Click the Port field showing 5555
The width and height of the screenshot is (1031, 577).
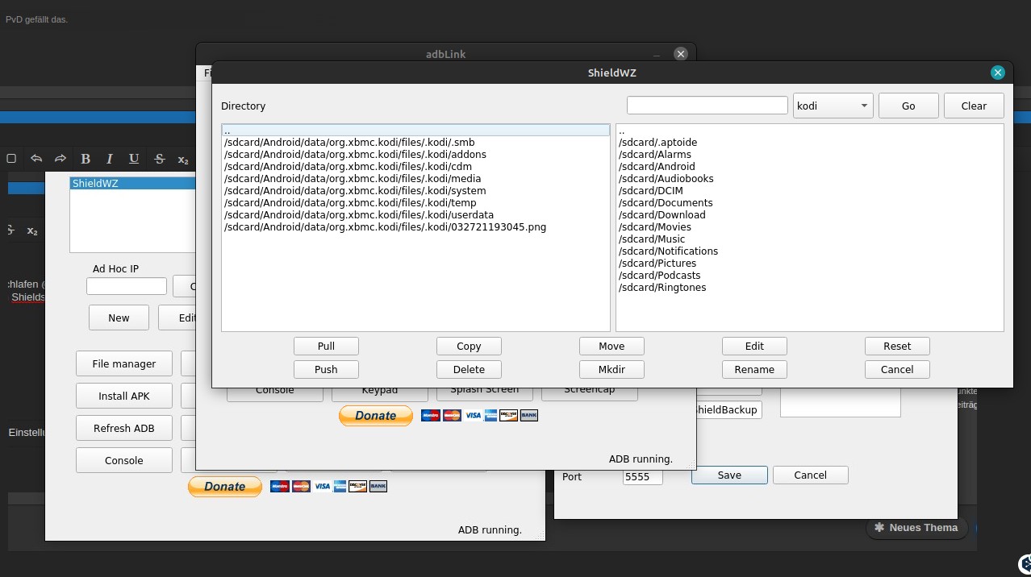643,476
